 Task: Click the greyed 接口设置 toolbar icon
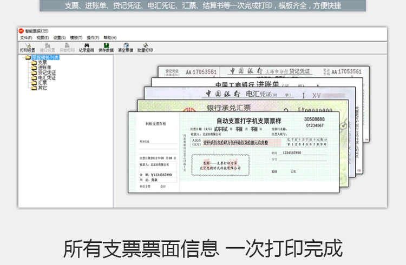[48, 48]
